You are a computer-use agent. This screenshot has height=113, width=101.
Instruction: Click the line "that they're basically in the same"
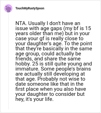tap(54, 49)
